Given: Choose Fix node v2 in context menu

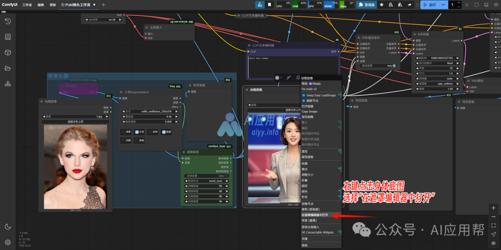Looking at the screenshot, I should tap(321, 89).
